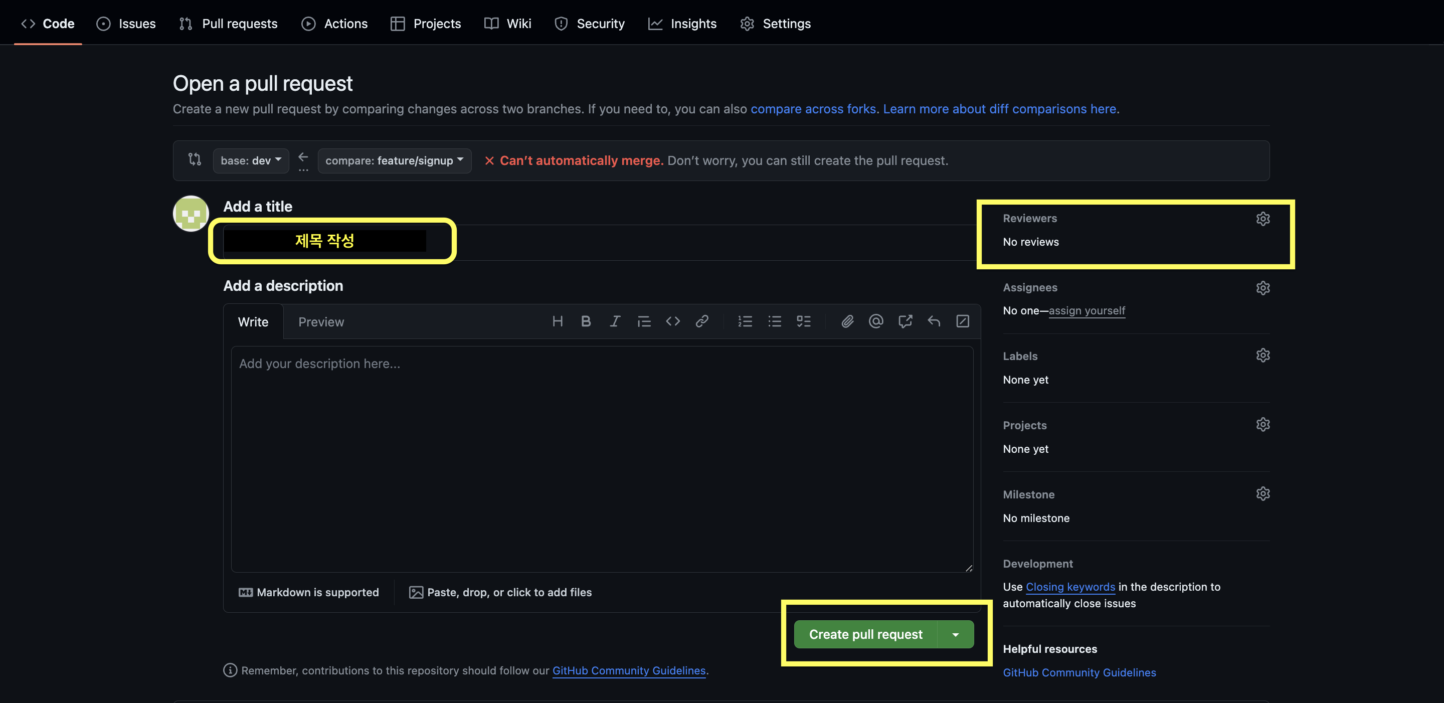The image size is (1444, 703).
Task: Expand Create pull request options arrow
Action: point(955,635)
